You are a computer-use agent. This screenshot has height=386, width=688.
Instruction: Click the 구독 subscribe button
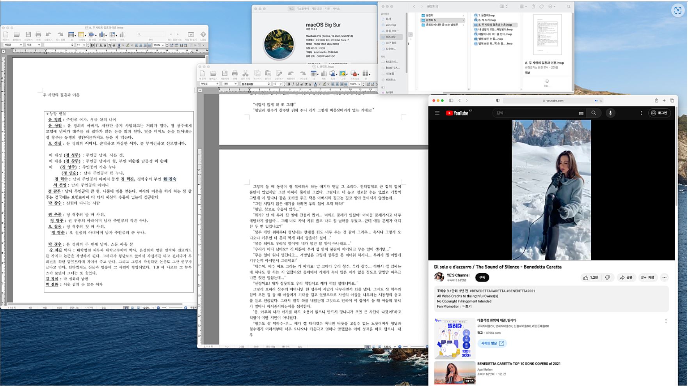pos(482,278)
